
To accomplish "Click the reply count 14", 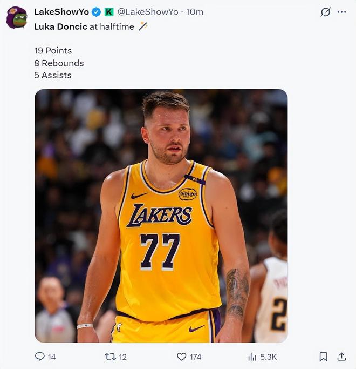I will pos(52,357).
